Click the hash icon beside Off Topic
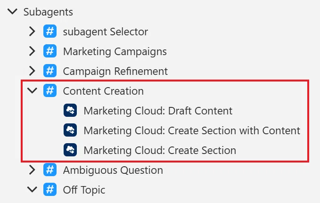 click(50, 189)
